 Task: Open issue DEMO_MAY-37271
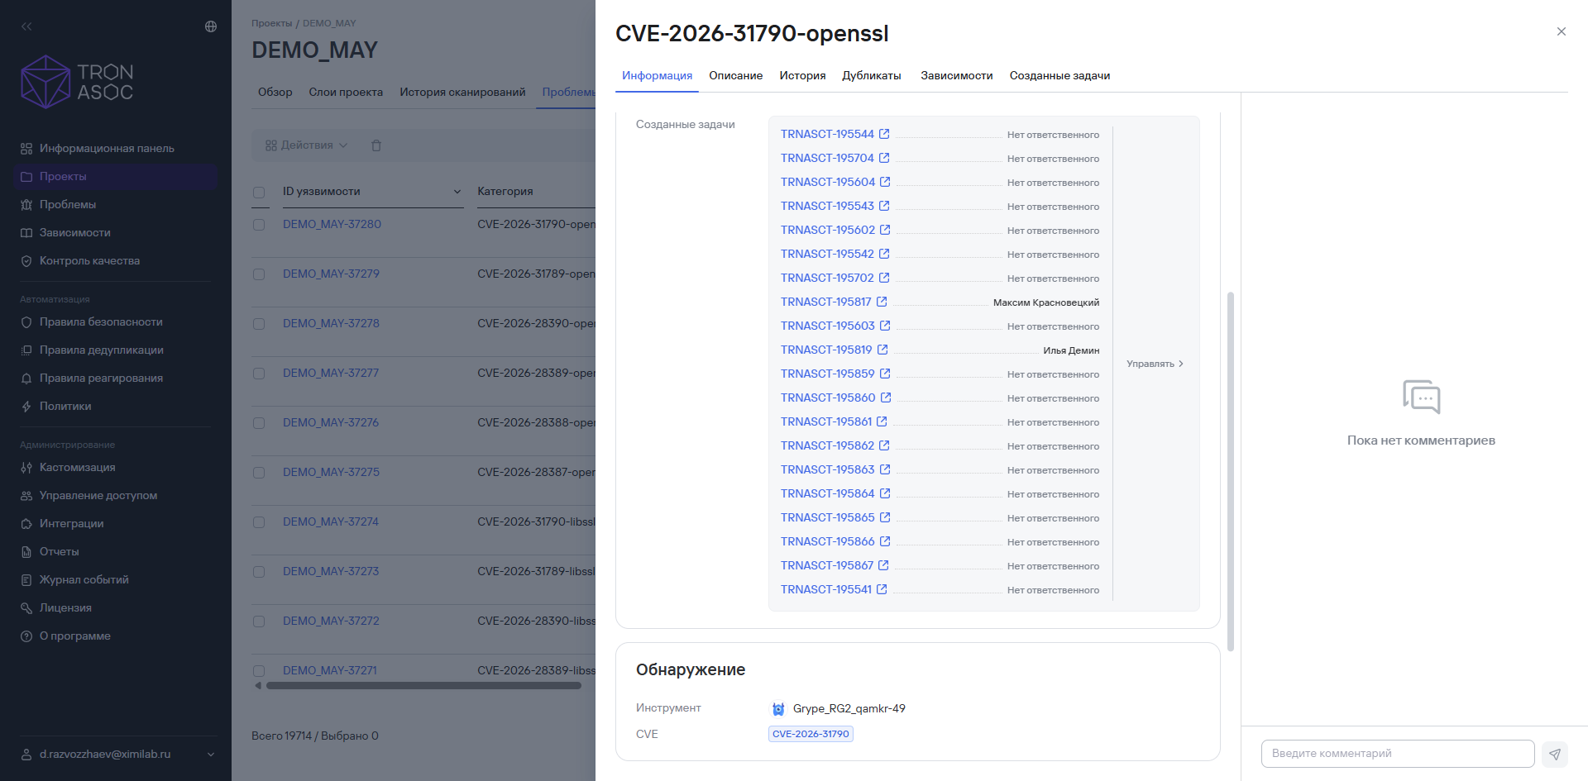coord(330,670)
